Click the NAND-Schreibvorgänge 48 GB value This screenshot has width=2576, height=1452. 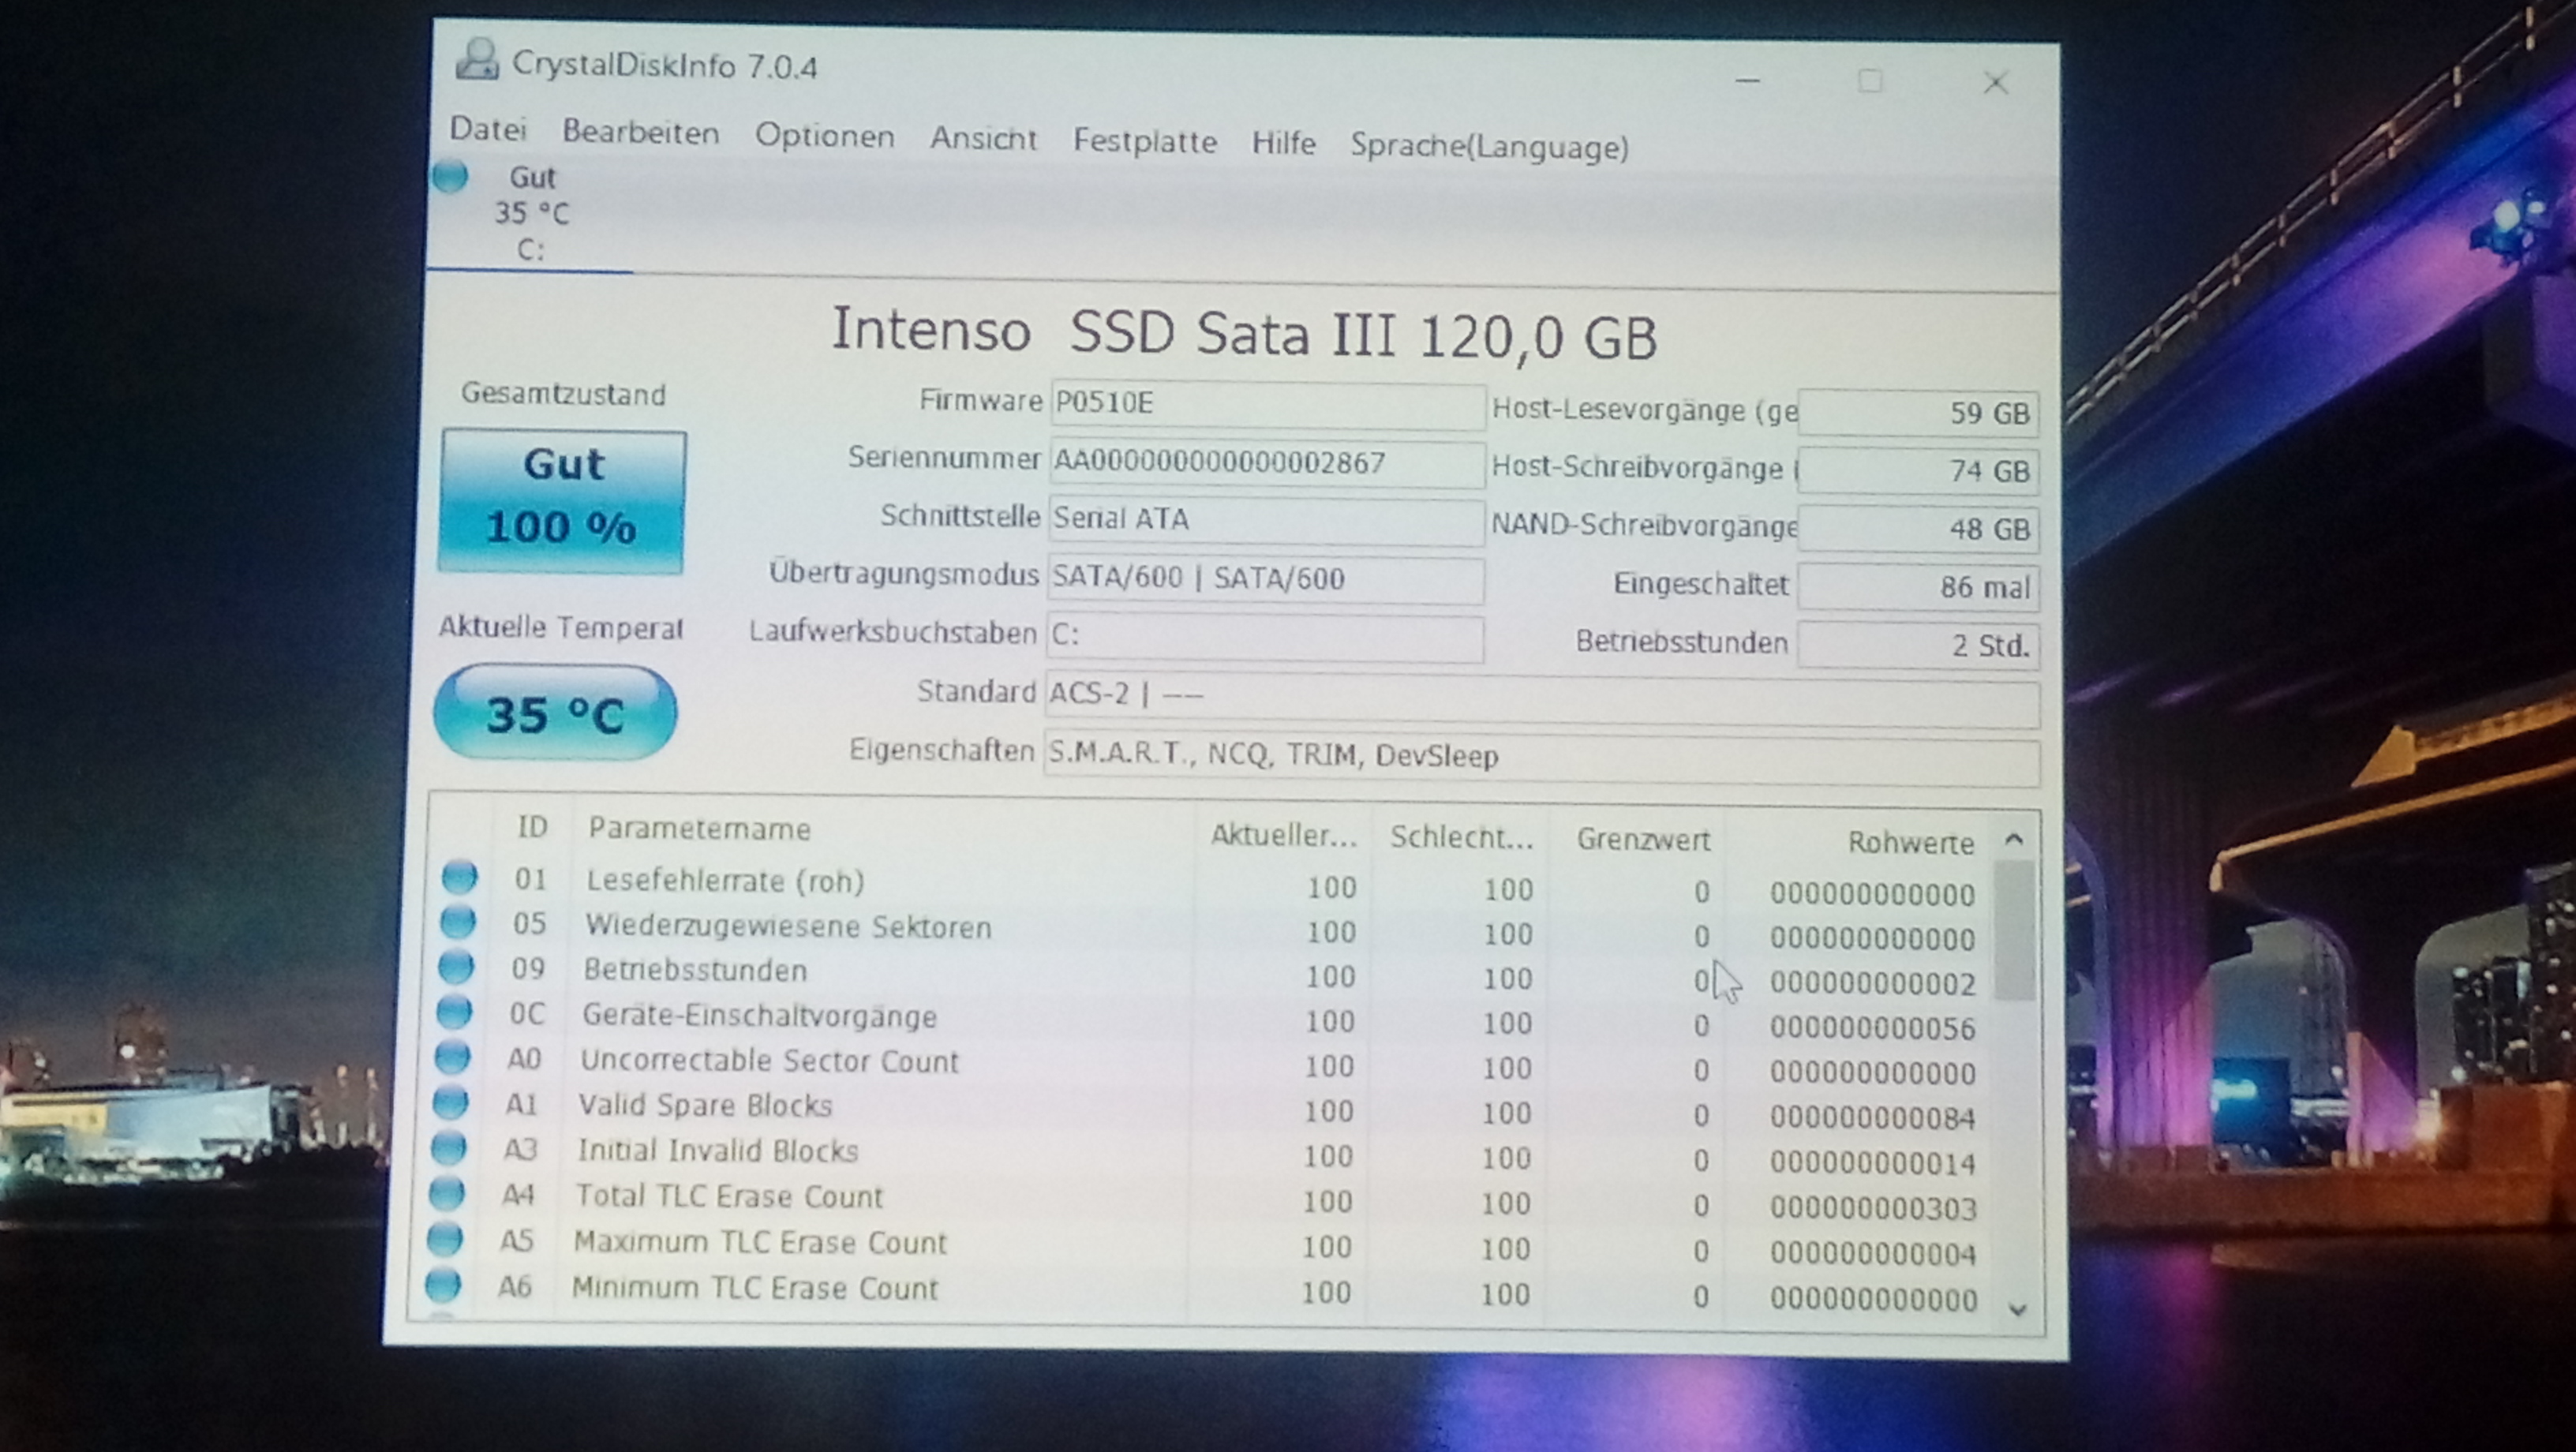1918,529
